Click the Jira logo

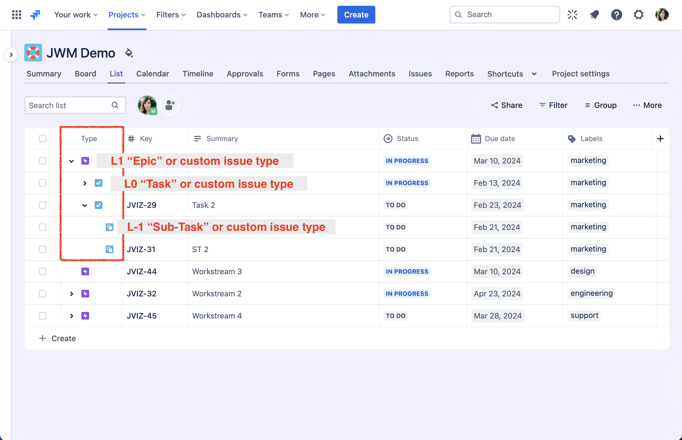[35, 15]
